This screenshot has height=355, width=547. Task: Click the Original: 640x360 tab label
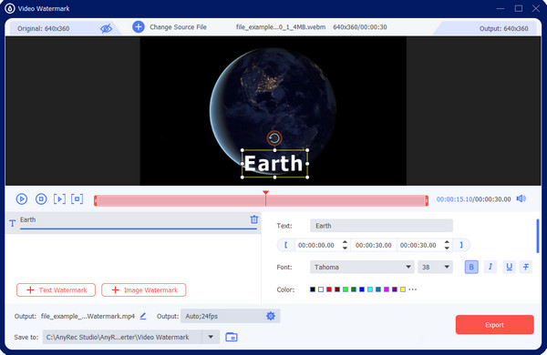pos(43,28)
